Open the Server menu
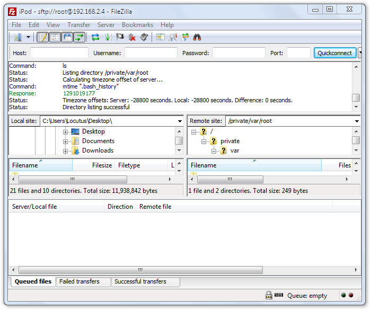The width and height of the screenshot is (371, 310). 106,25
